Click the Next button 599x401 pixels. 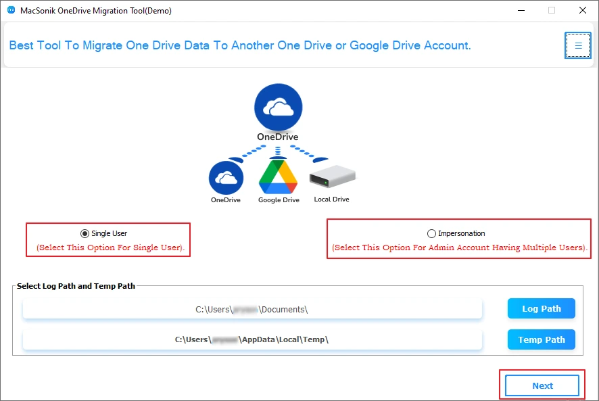pos(542,385)
